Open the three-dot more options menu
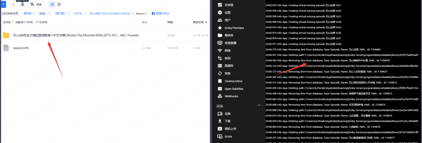Screen dimensions: 422x143 13,5
